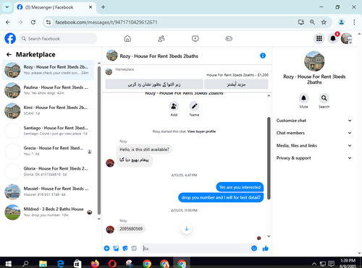362x268 pixels.
Task: Click the Hello, is this still available message
Action: tap(144, 150)
